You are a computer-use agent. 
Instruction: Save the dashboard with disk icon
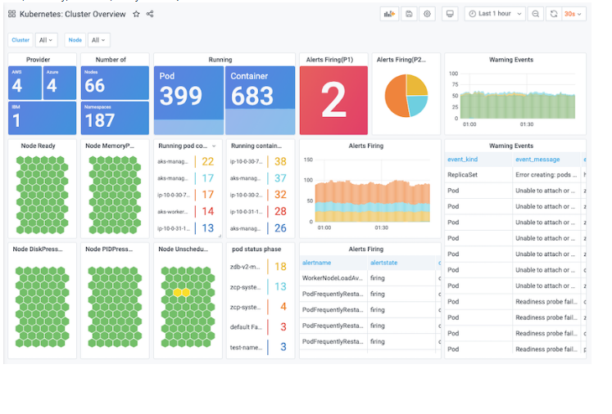409,14
